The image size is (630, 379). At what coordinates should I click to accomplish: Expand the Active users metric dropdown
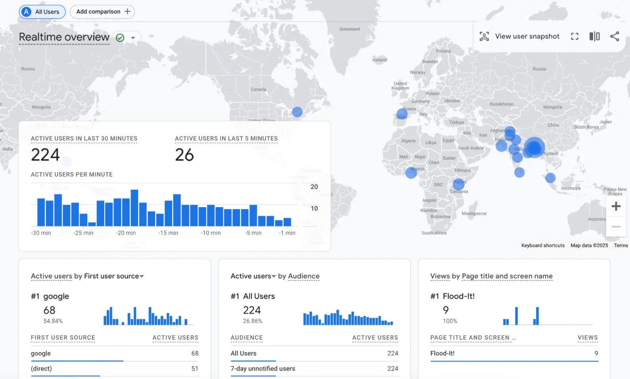[x=273, y=276]
